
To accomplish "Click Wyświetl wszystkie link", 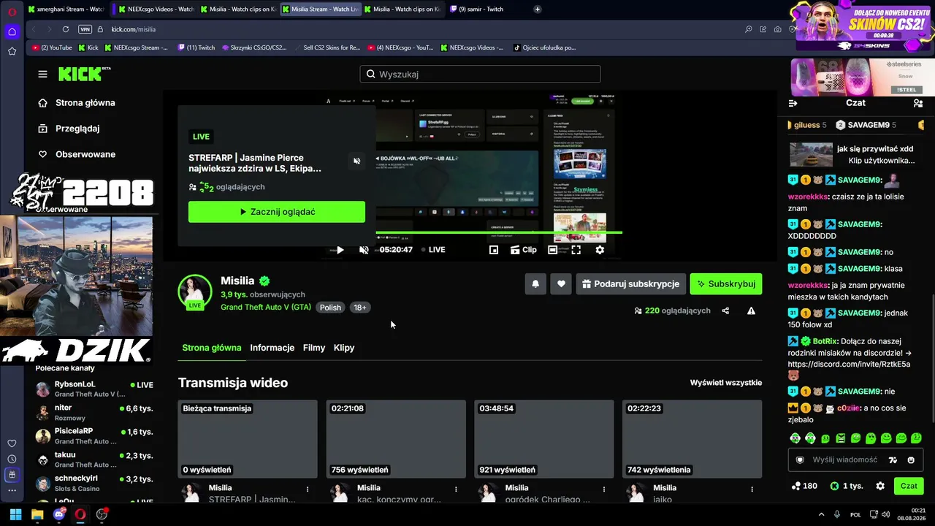I will [x=726, y=383].
